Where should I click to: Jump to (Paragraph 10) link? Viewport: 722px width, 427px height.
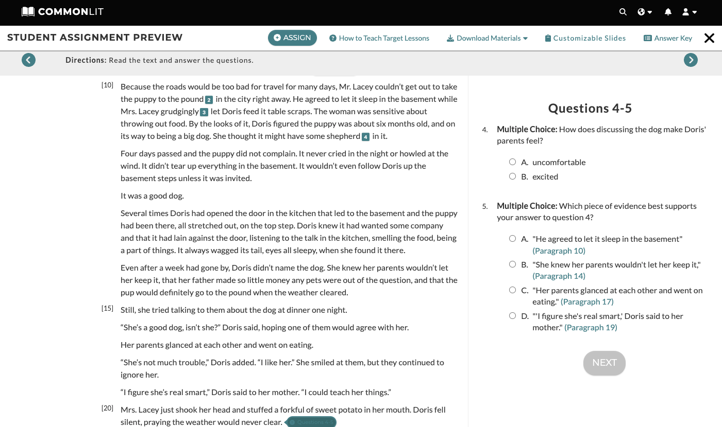(x=559, y=251)
